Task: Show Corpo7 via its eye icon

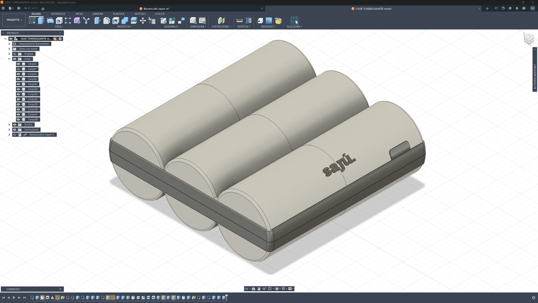Action: pos(18,69)
